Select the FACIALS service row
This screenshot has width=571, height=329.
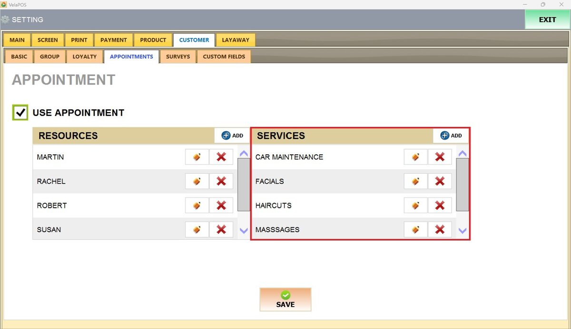tap(354, 181)
